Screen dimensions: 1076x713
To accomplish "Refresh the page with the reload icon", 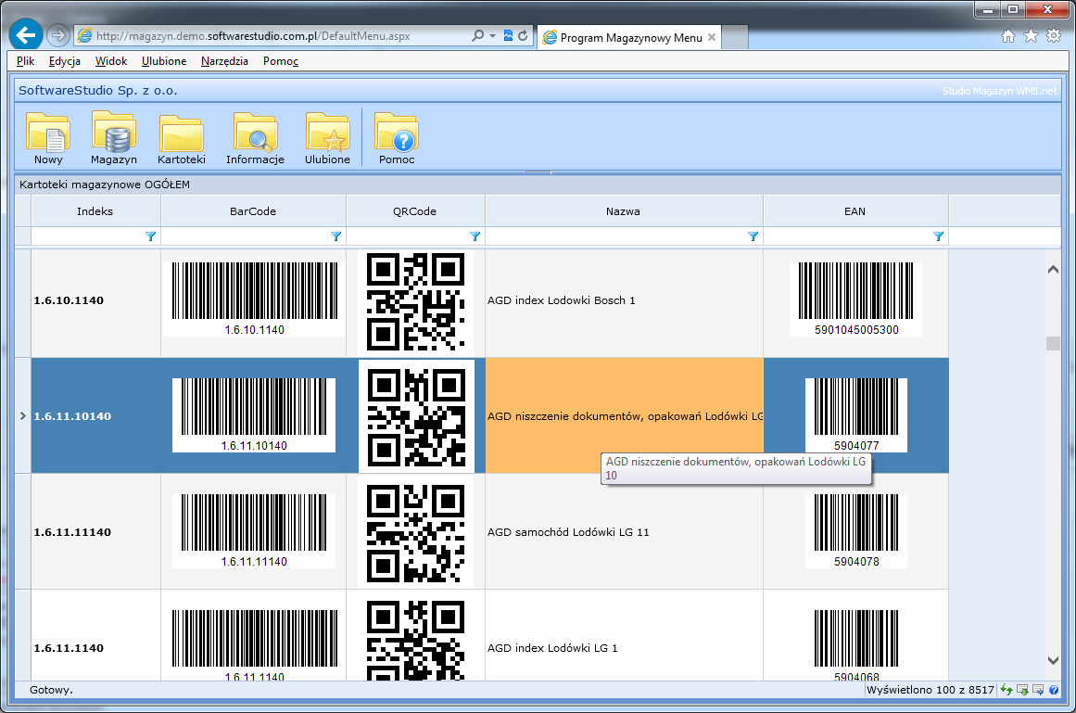I will pyautogui.click(x=523, y=35).
